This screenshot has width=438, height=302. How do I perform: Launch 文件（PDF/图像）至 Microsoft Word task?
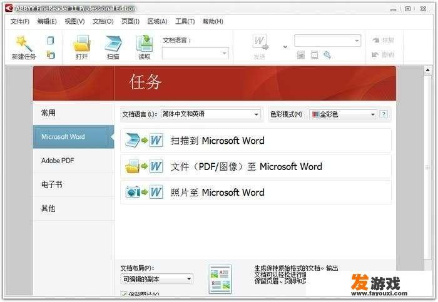click(255, 166)
